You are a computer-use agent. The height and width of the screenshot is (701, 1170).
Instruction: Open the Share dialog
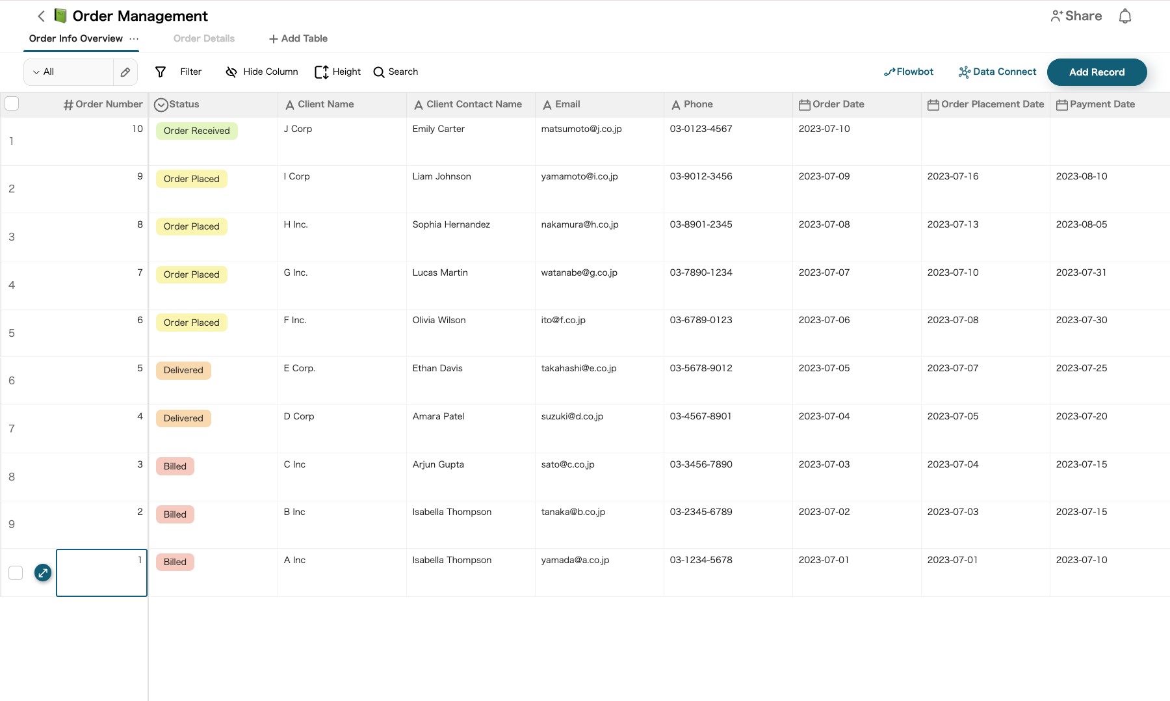tap(1076, 15)
